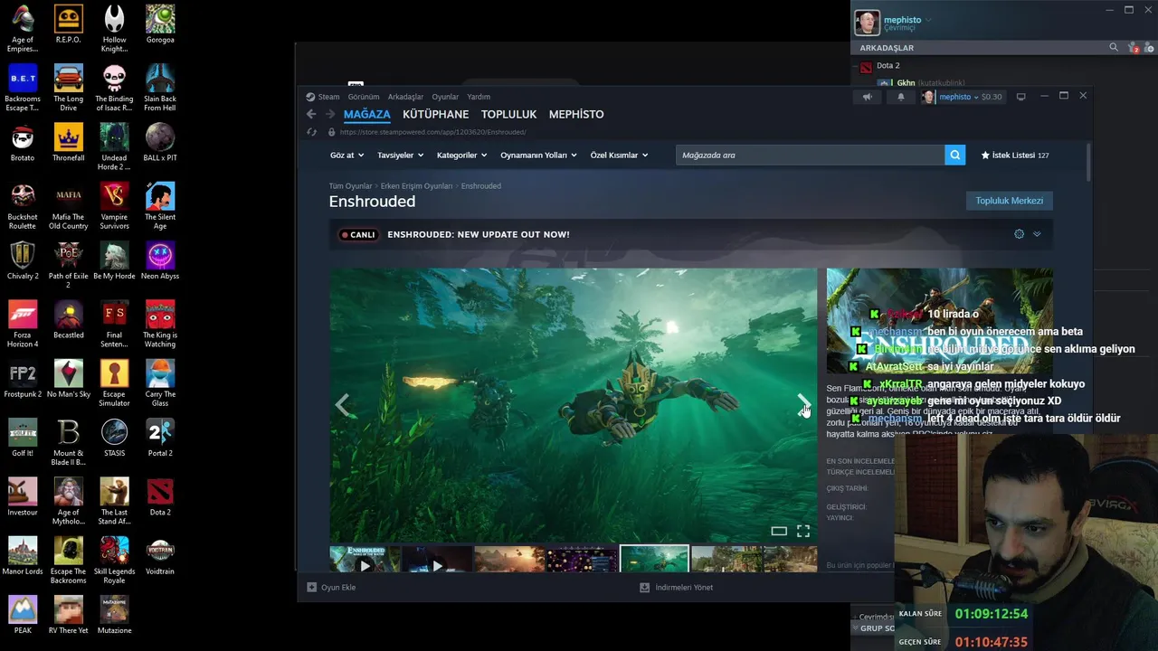Select Forza Horizon 4 desktop icon
This screenshot has height=651, width=1158.
(23, 324)
